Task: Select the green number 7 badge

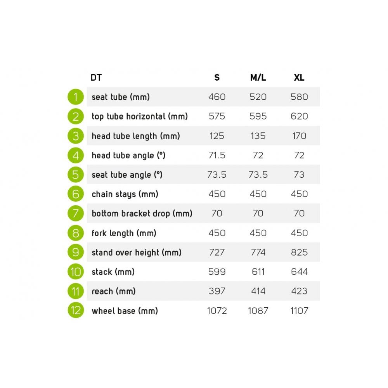Action: (x=76, y=213)
